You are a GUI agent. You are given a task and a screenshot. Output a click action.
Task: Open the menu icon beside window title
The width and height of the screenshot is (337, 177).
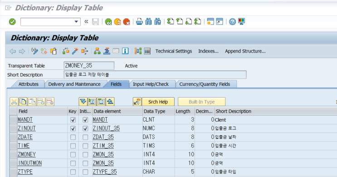[8, 8]
